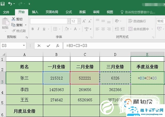The width and height of the screenshot is (165, 117).
Task: Click the 常规 number format box
Action: coord(161,21)
